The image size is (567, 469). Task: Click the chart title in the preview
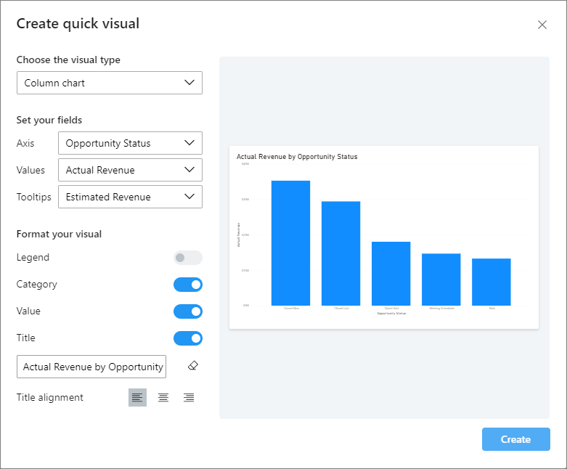297,157
